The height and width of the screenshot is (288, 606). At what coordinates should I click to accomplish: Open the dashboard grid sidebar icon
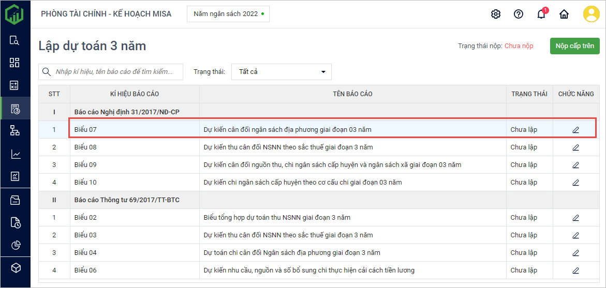click(15, 63)
